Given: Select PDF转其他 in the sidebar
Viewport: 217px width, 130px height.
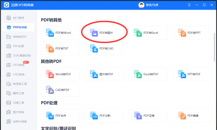Looking at the screenshot, I should [x=18, y=27].
